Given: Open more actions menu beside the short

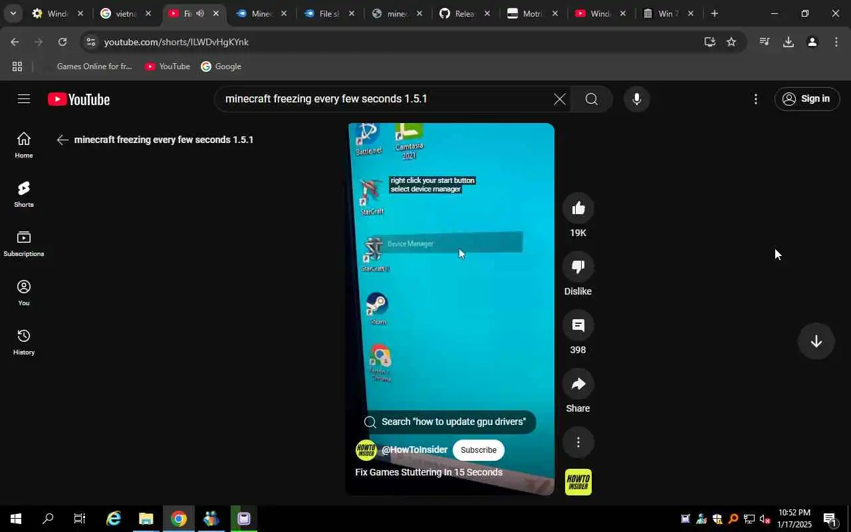Looking at the screenshot, I should [x=578, y=442].
